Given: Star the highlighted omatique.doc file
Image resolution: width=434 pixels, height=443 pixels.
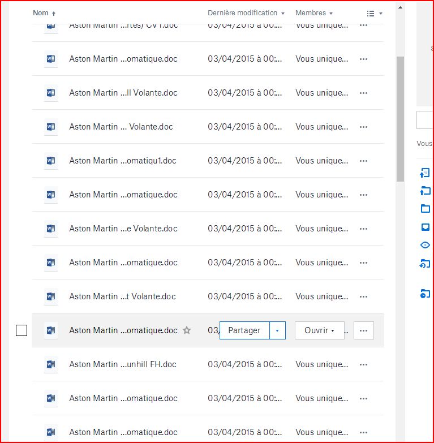Looking at the screenshot, I should 187,330.
